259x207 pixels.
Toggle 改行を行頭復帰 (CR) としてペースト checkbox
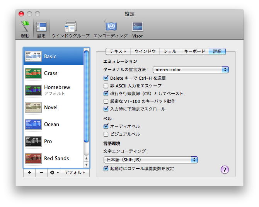point(106,93)
